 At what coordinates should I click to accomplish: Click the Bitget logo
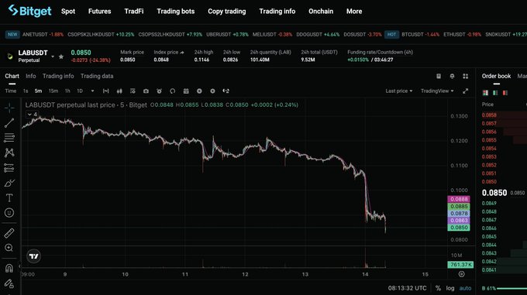point(30,11)
